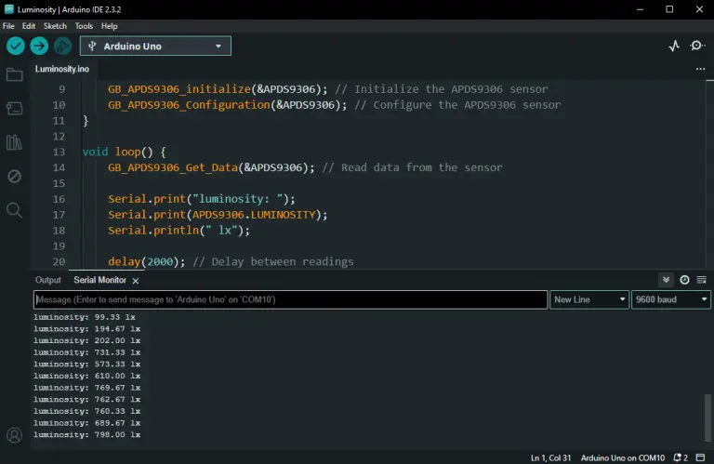Clear the Serial Monitor output
The image size is (714, 464).
702,280
